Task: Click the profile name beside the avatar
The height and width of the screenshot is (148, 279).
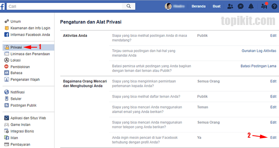Action: point(179,6)
